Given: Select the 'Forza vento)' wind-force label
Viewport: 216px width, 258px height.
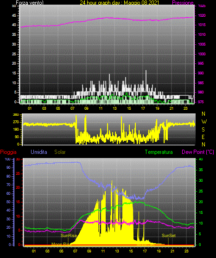Looking at the screenshot, I should tap(30, 3).
